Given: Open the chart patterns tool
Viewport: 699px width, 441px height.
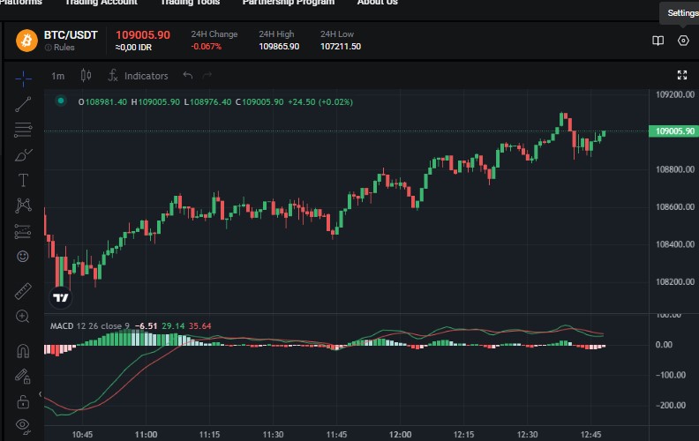Looking at the screenshot, I should [x=23, y=206].
